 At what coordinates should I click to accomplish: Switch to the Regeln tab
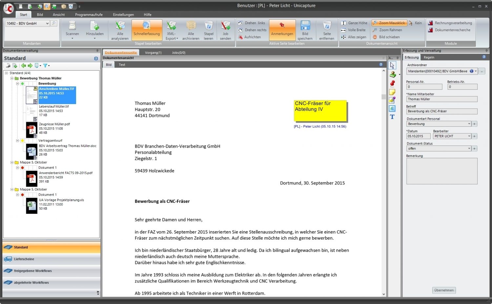click(x=429, y=57)
